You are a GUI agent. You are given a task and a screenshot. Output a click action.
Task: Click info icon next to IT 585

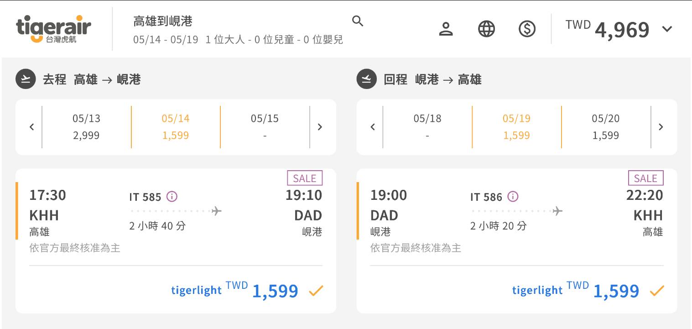pyautogui.click(x=172, y=197)
